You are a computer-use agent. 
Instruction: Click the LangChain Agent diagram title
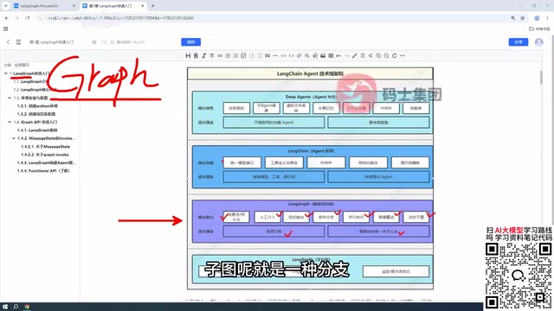pos(310,73)
